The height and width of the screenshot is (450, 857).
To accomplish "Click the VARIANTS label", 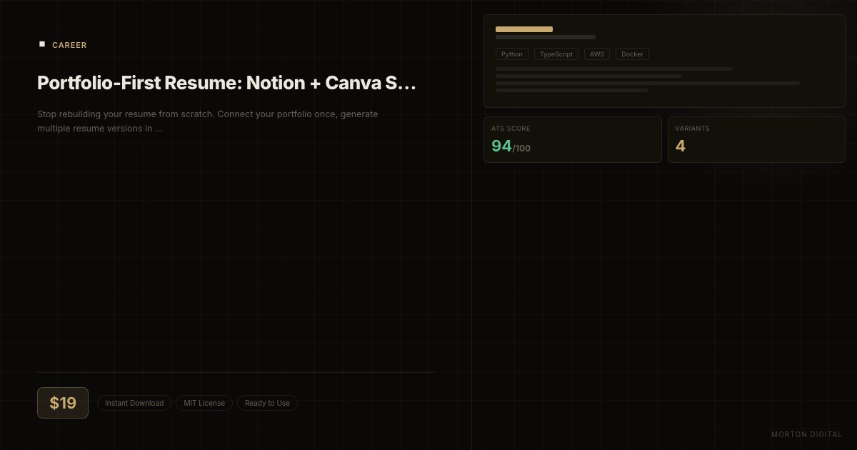I will tap(693, 129).
